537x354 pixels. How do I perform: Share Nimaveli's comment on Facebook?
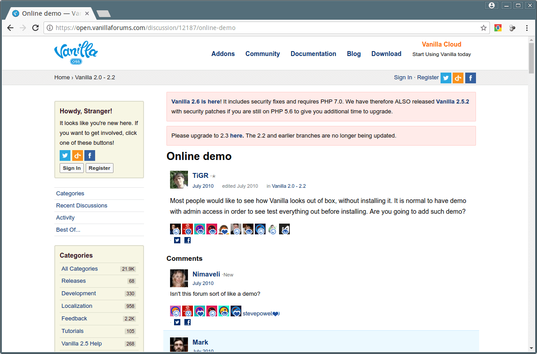point(188,322)
